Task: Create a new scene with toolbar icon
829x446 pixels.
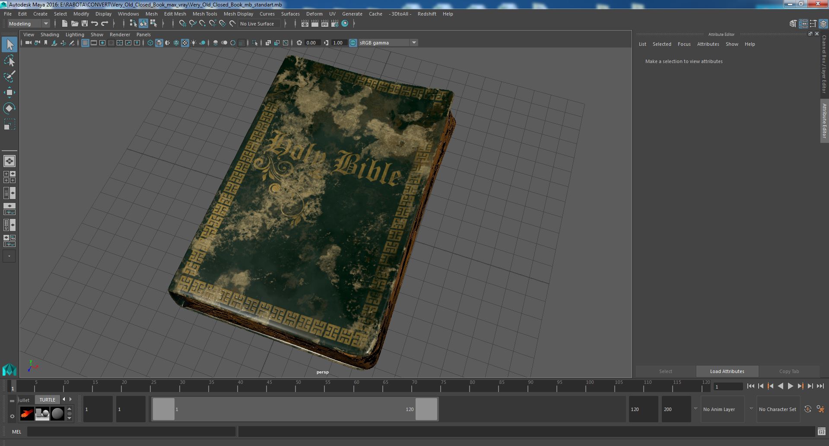Action: click(x=64, y=24)
